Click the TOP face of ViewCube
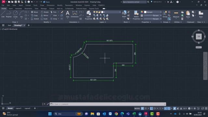The height and width of the screenshot is (117, 208). (x=199, y=36)
